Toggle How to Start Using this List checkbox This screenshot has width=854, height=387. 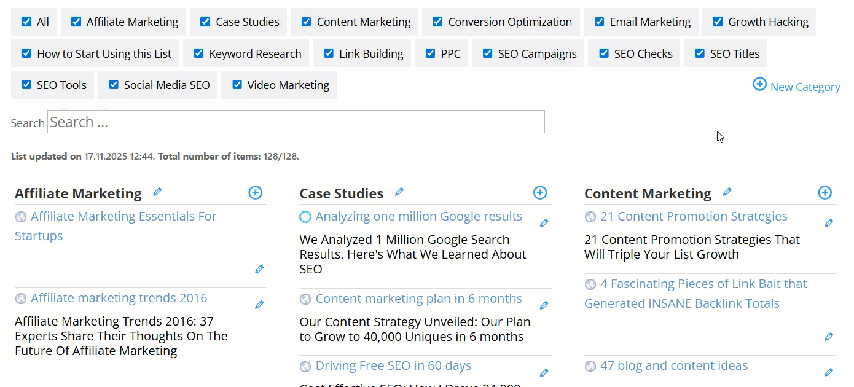[x=26, y=53]
